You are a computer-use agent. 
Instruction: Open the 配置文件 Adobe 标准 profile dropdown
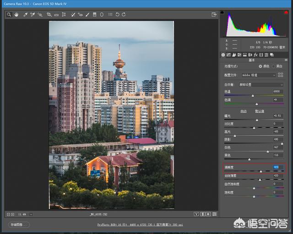(x=259, y=75)
